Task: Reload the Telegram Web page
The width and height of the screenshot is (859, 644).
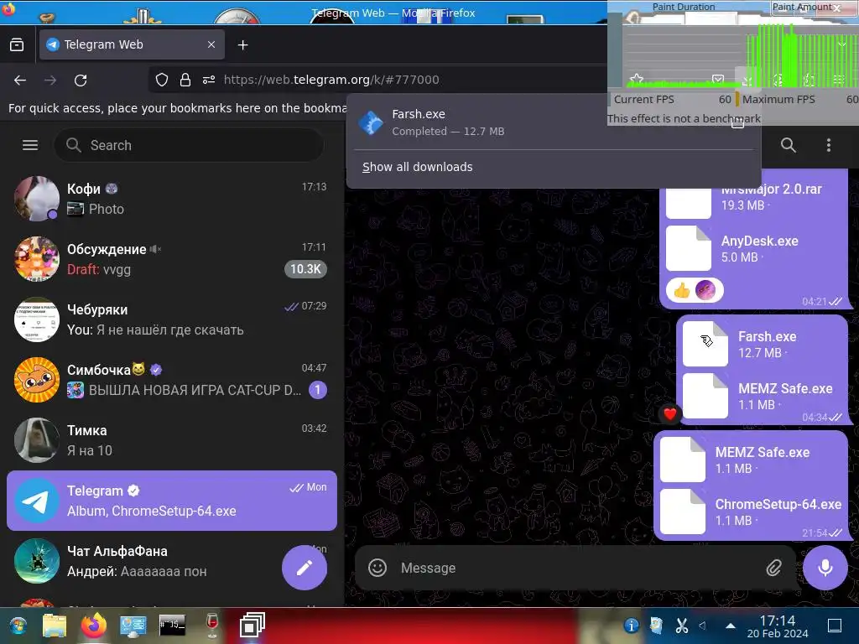Action: tap(81, 80)
